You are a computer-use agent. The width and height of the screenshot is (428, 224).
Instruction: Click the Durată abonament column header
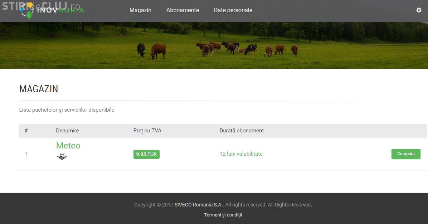[242, 131]
